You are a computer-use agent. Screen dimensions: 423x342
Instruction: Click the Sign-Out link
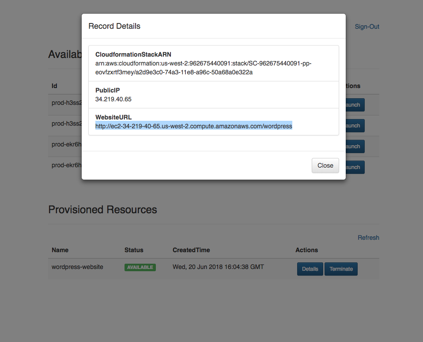367,27
